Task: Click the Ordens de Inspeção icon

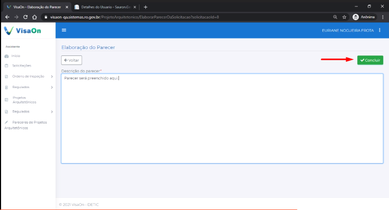Action: (6, 77)
